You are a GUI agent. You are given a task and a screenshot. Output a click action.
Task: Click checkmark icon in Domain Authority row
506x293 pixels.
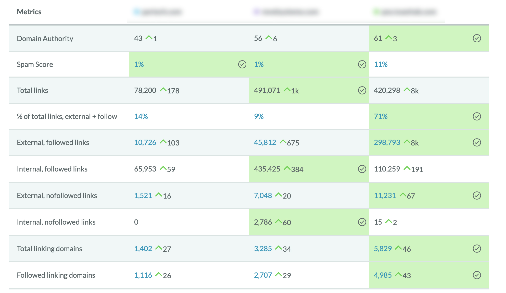(477, 38)
